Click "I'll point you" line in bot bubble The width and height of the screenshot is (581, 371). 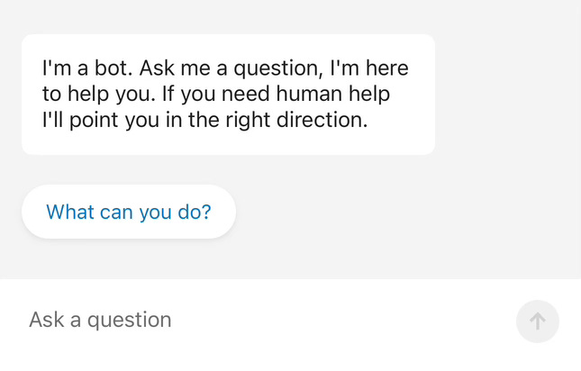[101, 121]
